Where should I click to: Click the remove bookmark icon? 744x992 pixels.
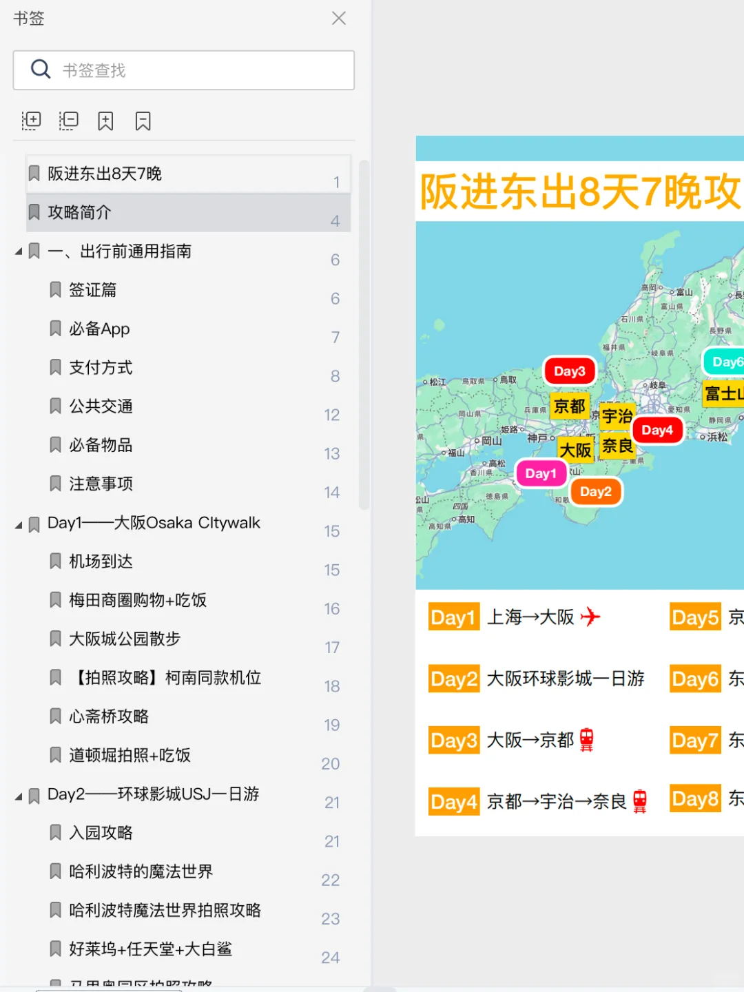click(x=142, y=120)
